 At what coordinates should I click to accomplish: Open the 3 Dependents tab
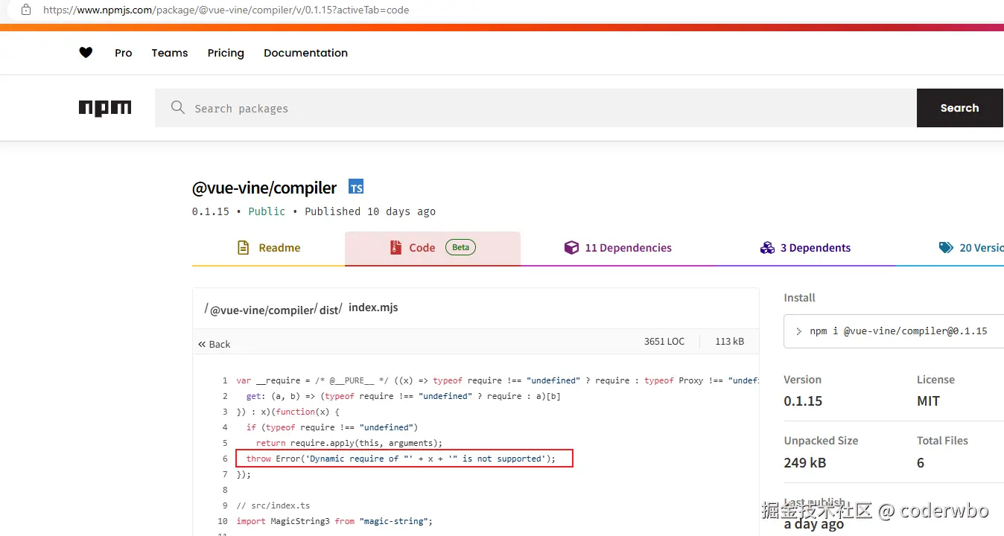[x=806, y=249]
